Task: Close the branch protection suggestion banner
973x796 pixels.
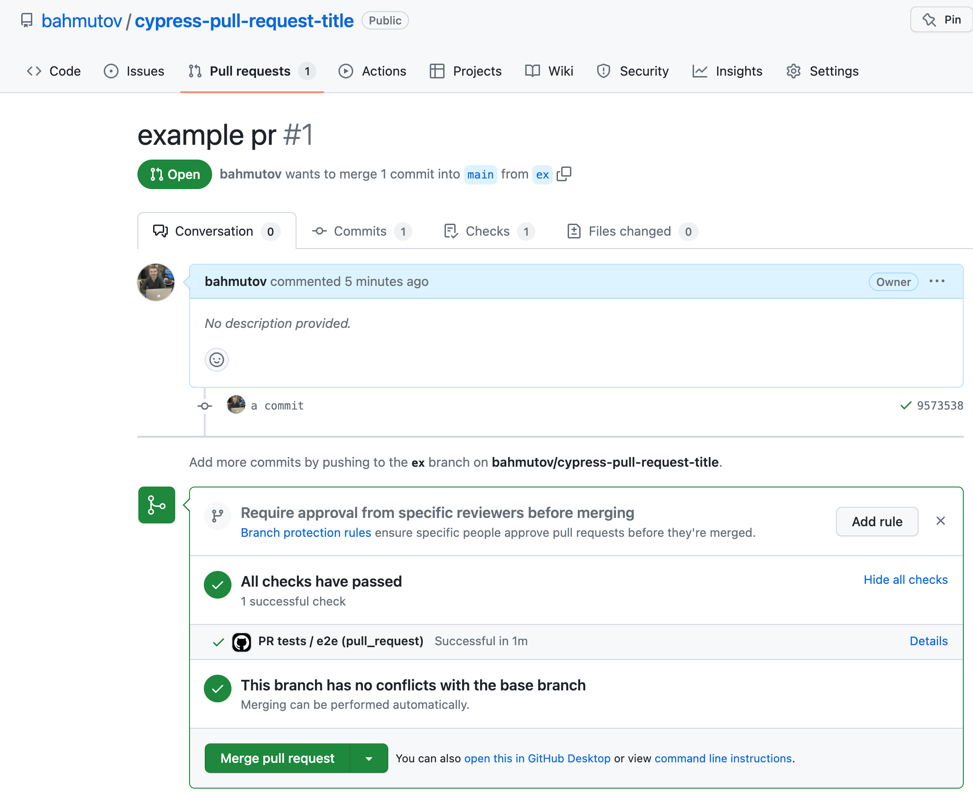Action: point(940,520)
